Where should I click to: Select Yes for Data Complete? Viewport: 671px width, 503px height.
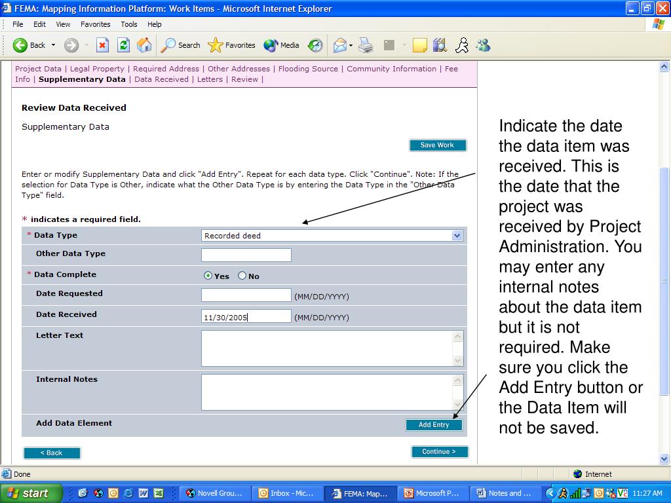[208, 276]
